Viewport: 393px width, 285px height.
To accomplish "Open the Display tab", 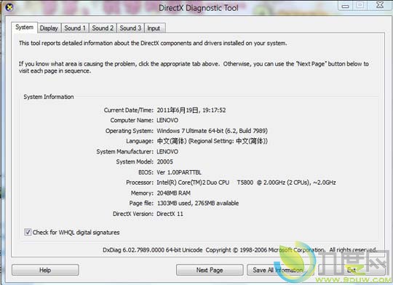I will [x=49, y=28].
